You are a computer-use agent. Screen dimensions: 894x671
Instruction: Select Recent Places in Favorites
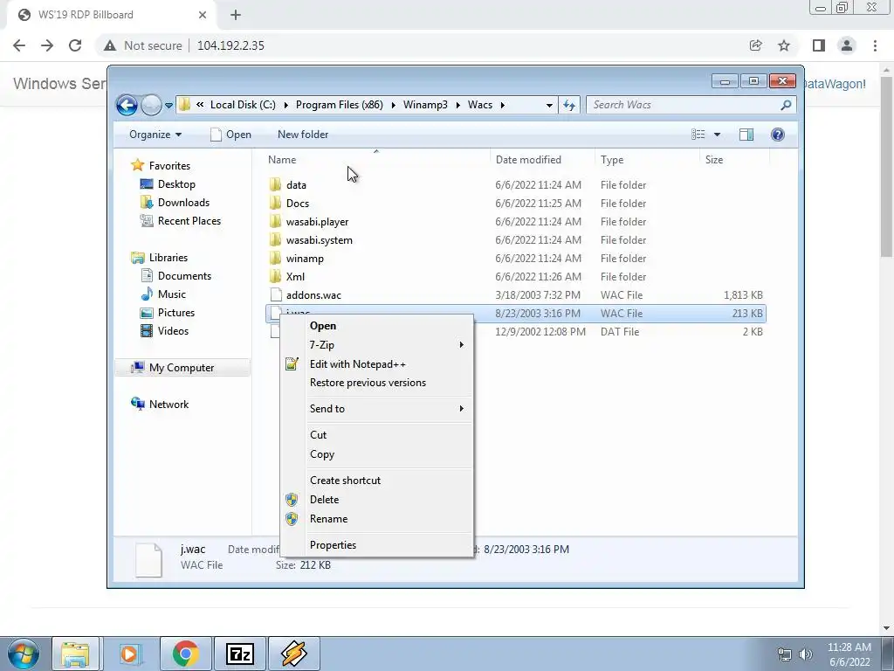(189, 221)
